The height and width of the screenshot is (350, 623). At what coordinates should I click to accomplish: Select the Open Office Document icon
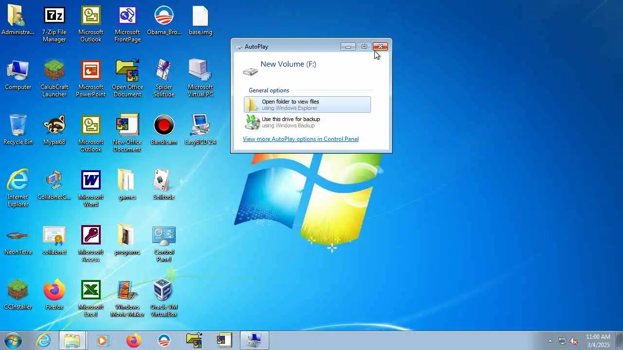(128, 79)
